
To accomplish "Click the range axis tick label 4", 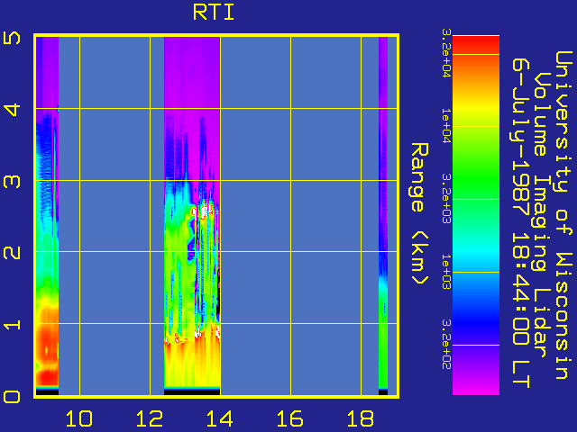I will click(x=12, y=110).
